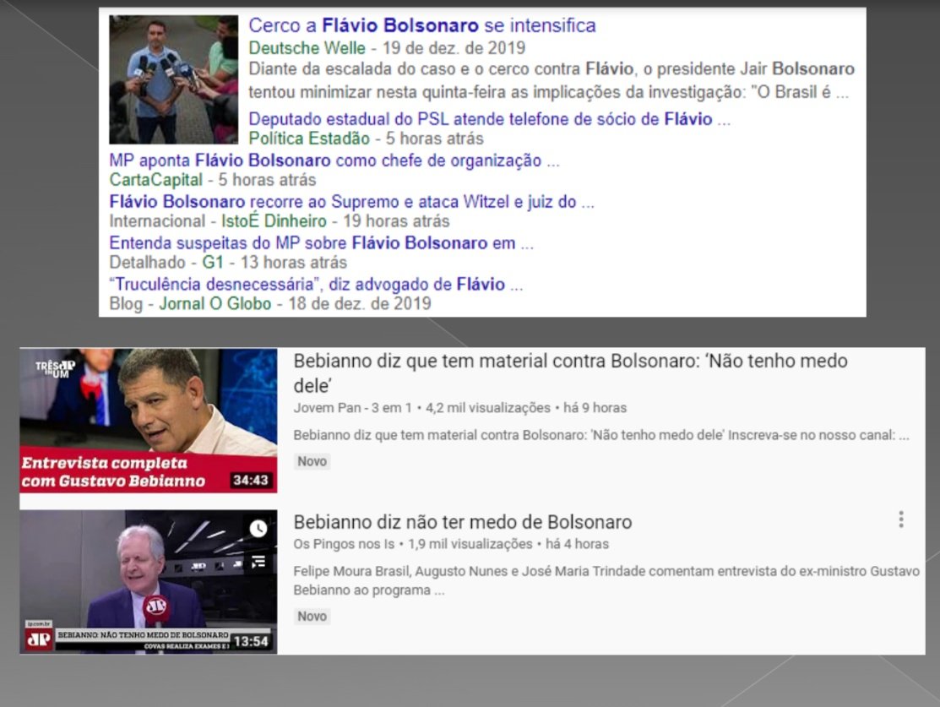Click the '4,2 mil visualizações' text
Viewport: 940px width, 707px height.
(x=488, y=408)
